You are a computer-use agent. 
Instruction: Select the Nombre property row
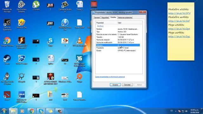pos(118,29)
